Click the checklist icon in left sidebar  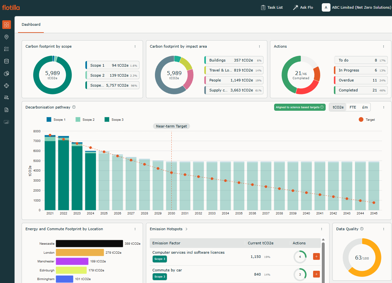[x=6, y=49]
